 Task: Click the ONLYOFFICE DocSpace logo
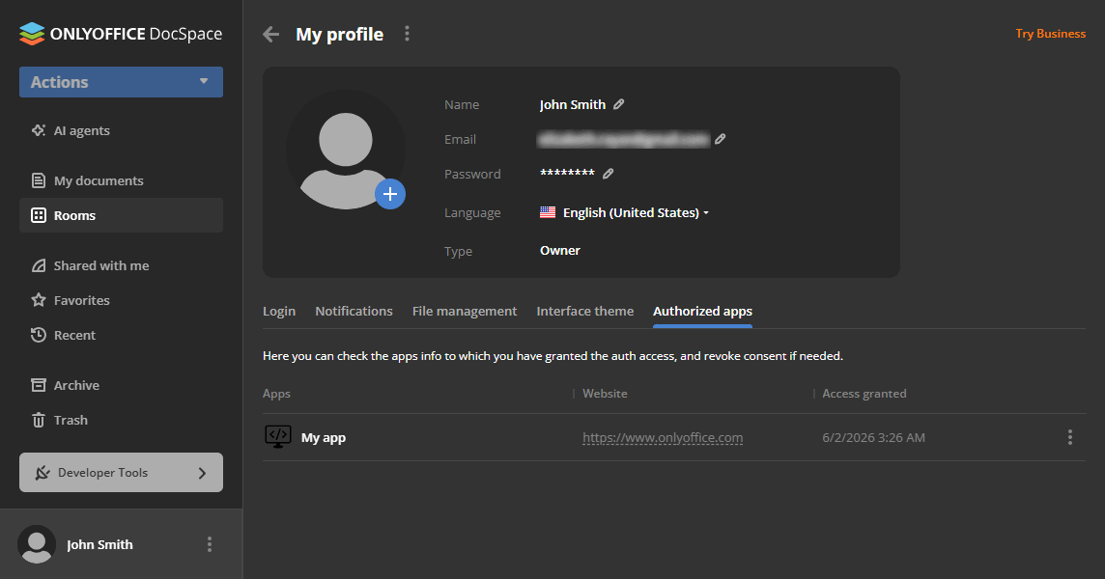click(121, 34)
